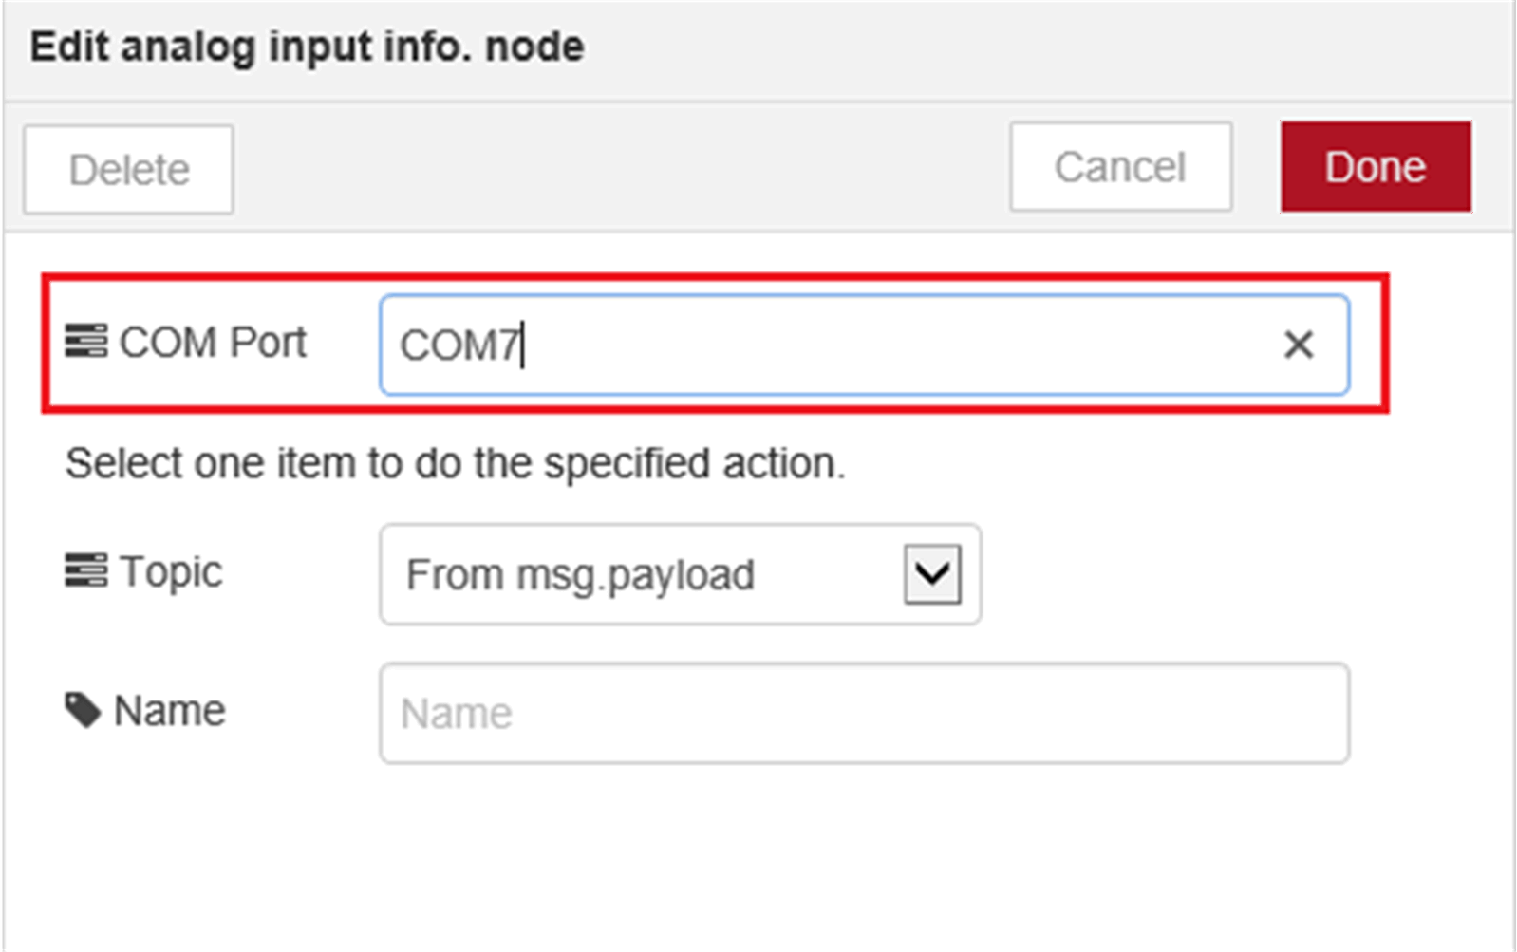Click blank toolbar space between Delete and Cancel

tap(617, 169)
